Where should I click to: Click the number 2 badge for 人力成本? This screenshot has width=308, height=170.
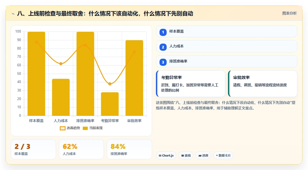(x=163, y=47)
